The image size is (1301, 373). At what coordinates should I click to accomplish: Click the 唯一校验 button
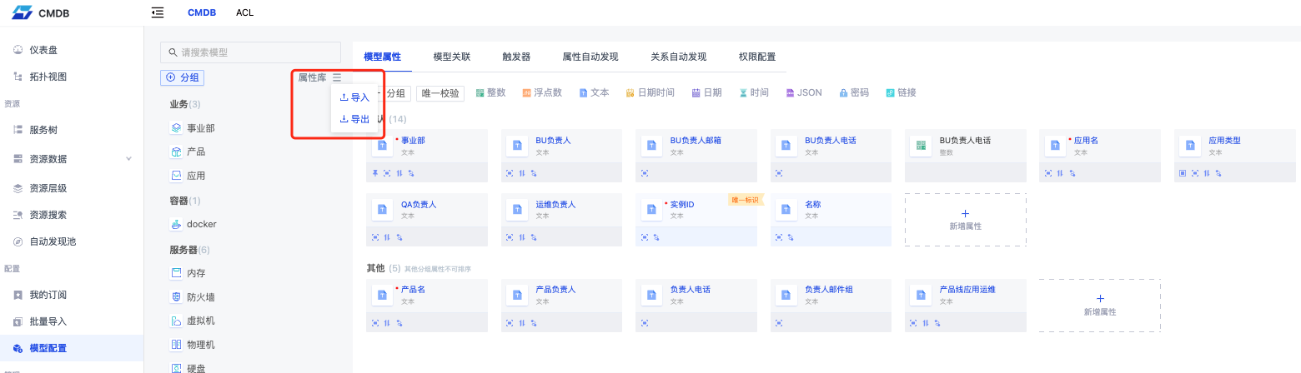pos(442,93)
